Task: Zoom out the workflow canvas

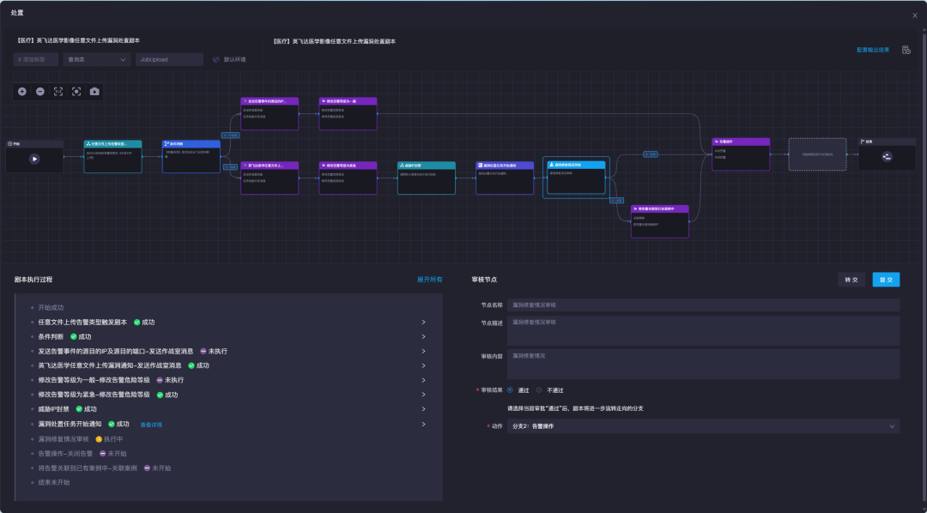Action: coord(40,92)
